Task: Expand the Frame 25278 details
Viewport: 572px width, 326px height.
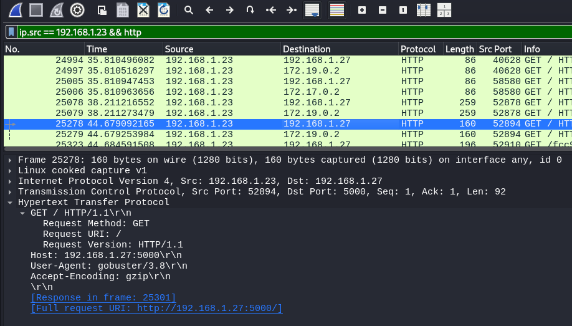Action: (x=9, y=160)
